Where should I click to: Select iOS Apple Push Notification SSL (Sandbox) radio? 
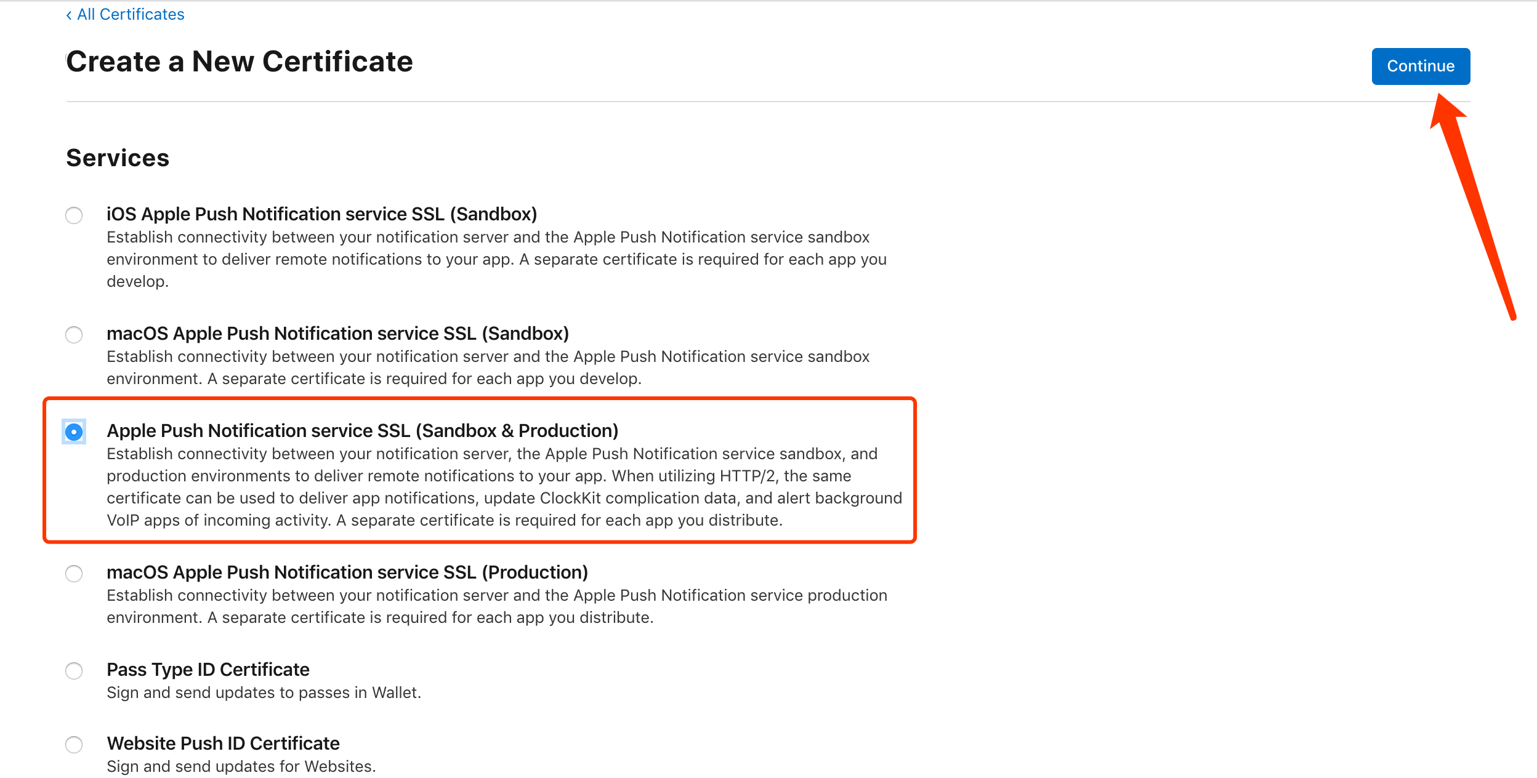pos(74,215)
